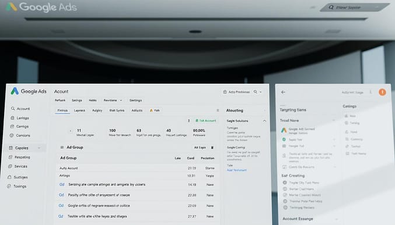Open the Refiuerk menu item
The height and width of the screenshot is (225, 395).
click(60, 100)
